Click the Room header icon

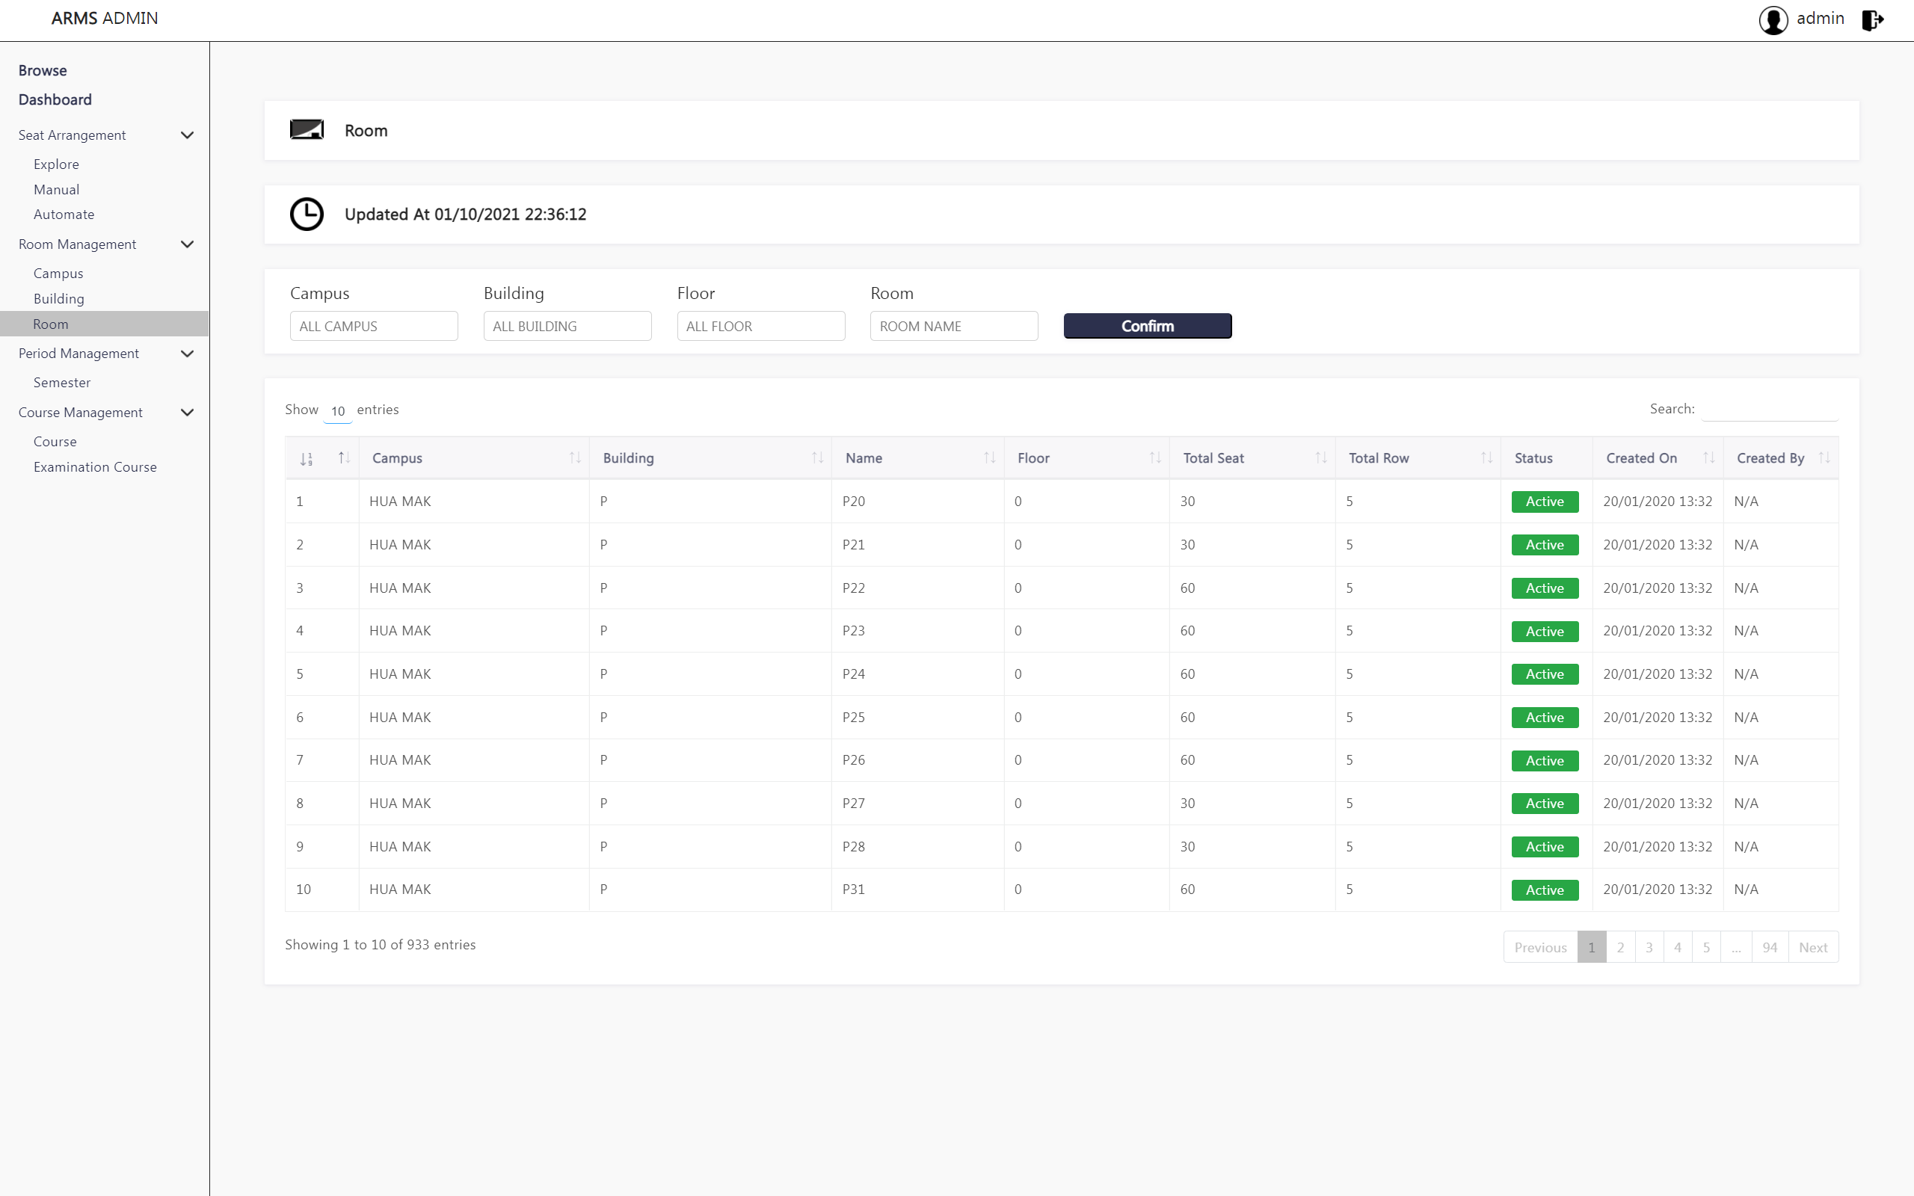307,131
